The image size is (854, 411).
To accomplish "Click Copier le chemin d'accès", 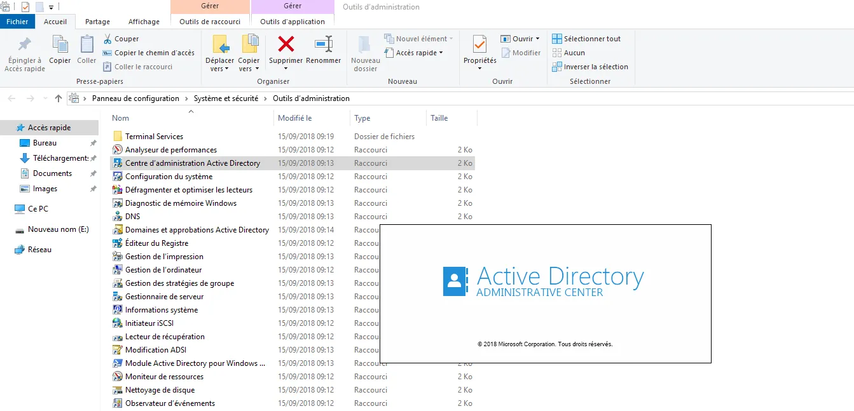I will 149,53.
